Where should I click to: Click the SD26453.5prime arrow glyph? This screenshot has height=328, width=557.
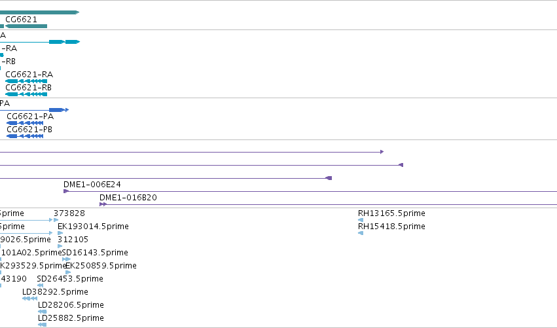tap(40, 285)
